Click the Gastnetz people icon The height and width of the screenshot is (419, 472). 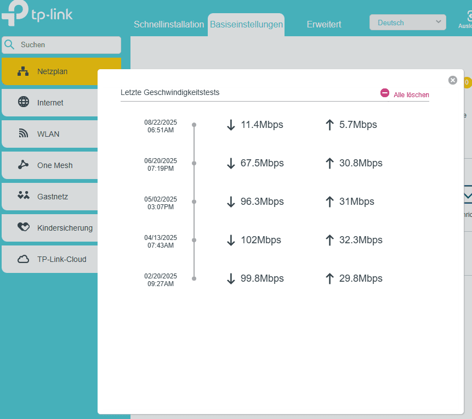24,195
